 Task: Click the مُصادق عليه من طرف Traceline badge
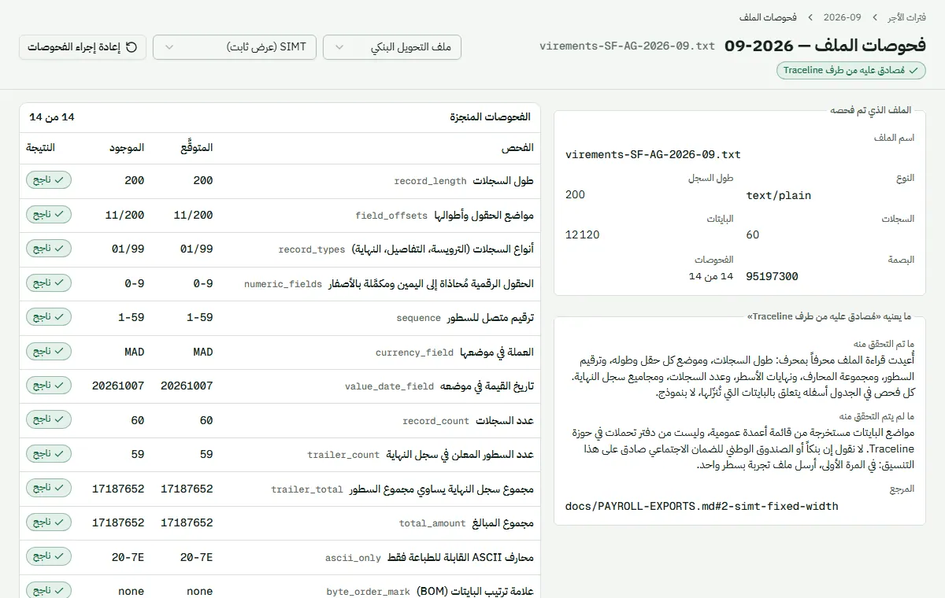click(x=851, y=70)
